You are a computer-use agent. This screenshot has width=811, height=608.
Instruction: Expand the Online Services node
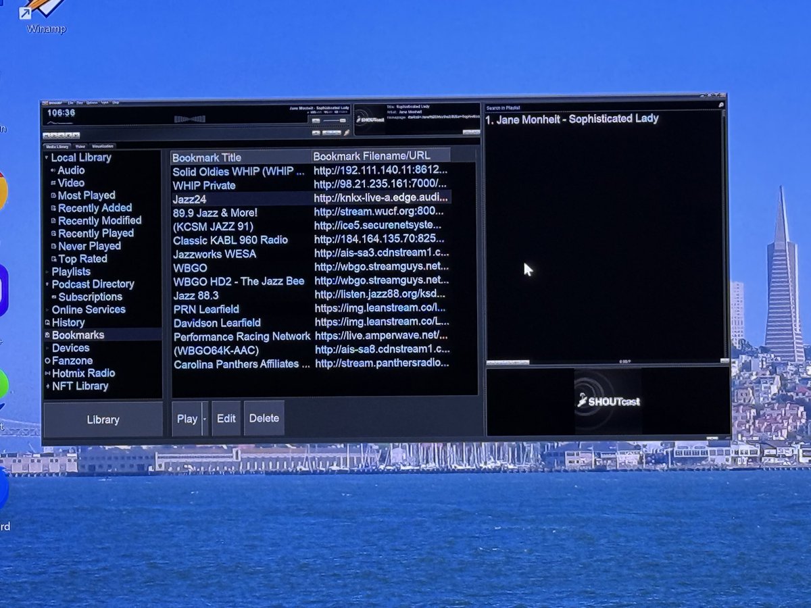pyautogui.click(x=47, y=310)
